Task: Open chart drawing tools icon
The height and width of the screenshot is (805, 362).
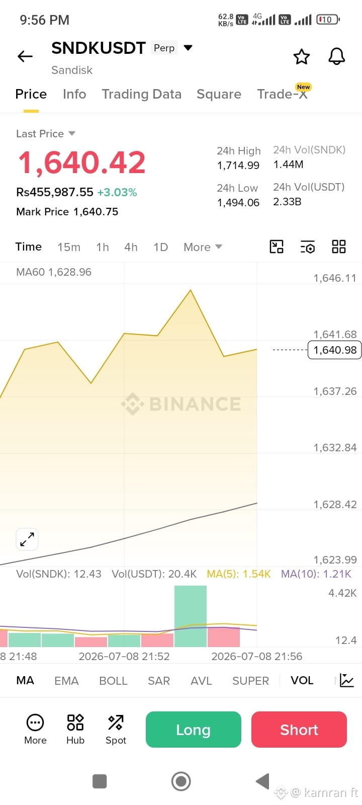Action: tap(277, 247)
